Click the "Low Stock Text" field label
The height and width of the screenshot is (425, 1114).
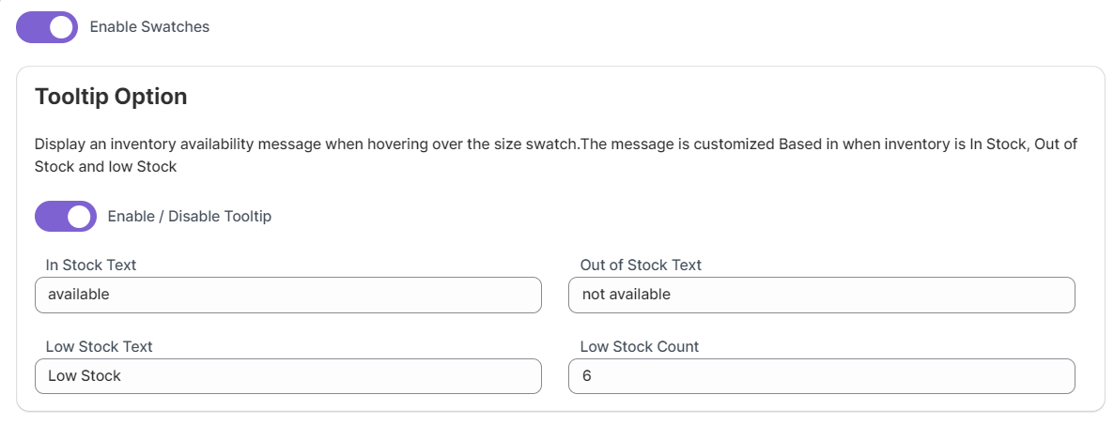99,347
